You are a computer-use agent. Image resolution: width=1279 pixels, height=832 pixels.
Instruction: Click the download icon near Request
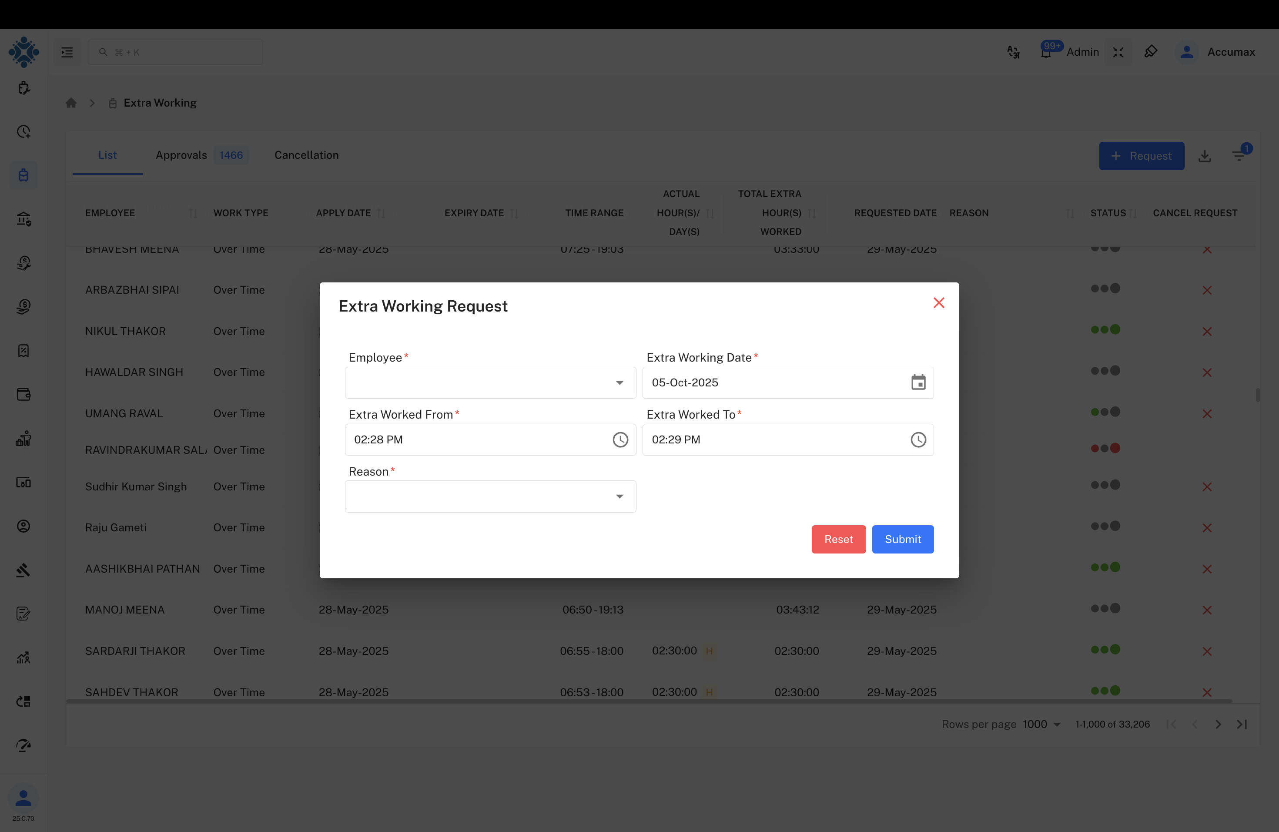(1204, 156)
